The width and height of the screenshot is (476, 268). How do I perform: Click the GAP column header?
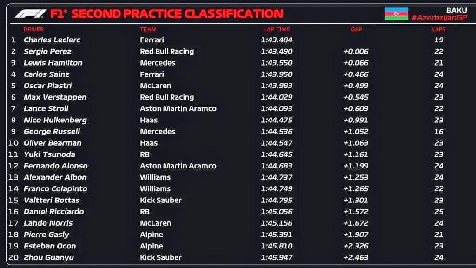coord(357,29)
